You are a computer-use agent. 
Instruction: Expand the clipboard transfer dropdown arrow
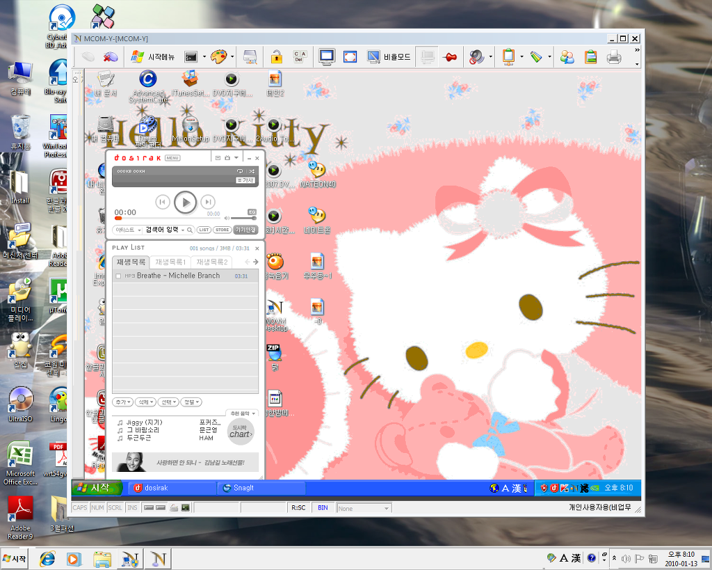pos(521,57)
